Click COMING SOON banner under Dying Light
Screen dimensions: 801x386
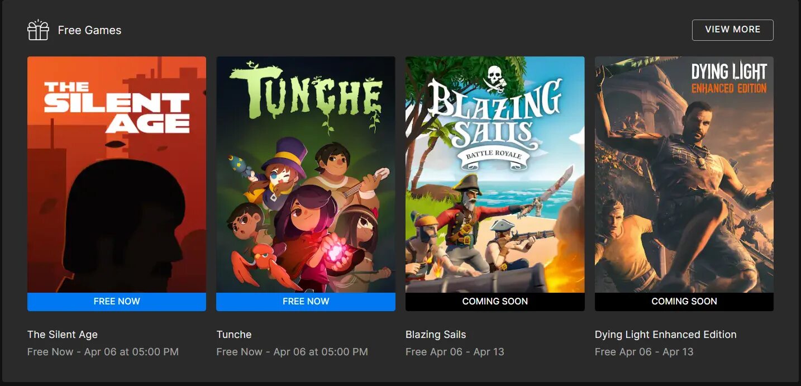point(684,302)
